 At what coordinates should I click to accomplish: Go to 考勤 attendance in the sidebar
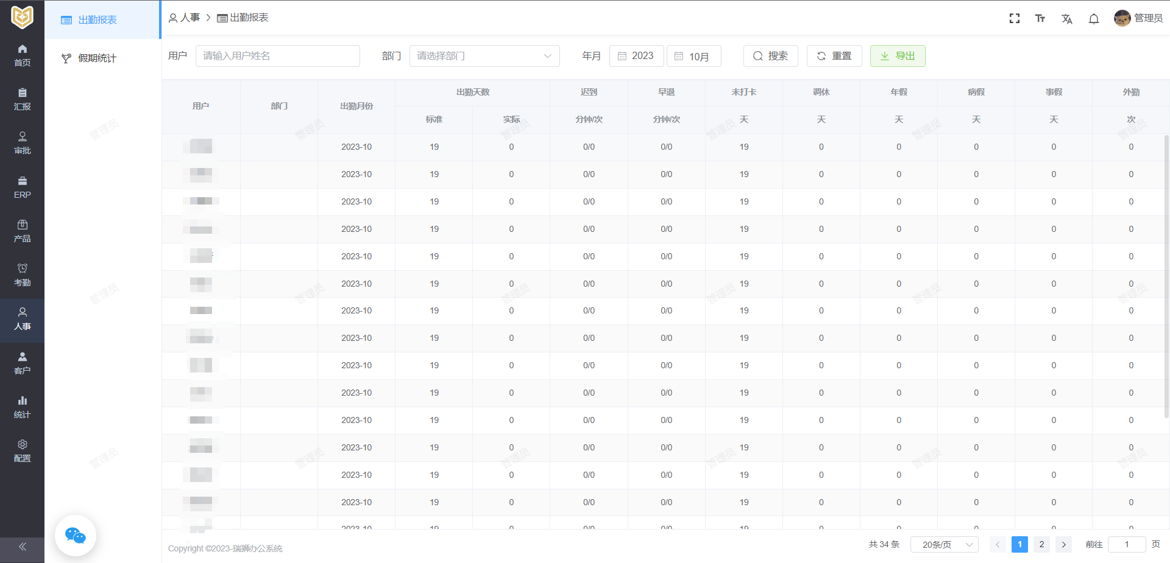point(22,275)
